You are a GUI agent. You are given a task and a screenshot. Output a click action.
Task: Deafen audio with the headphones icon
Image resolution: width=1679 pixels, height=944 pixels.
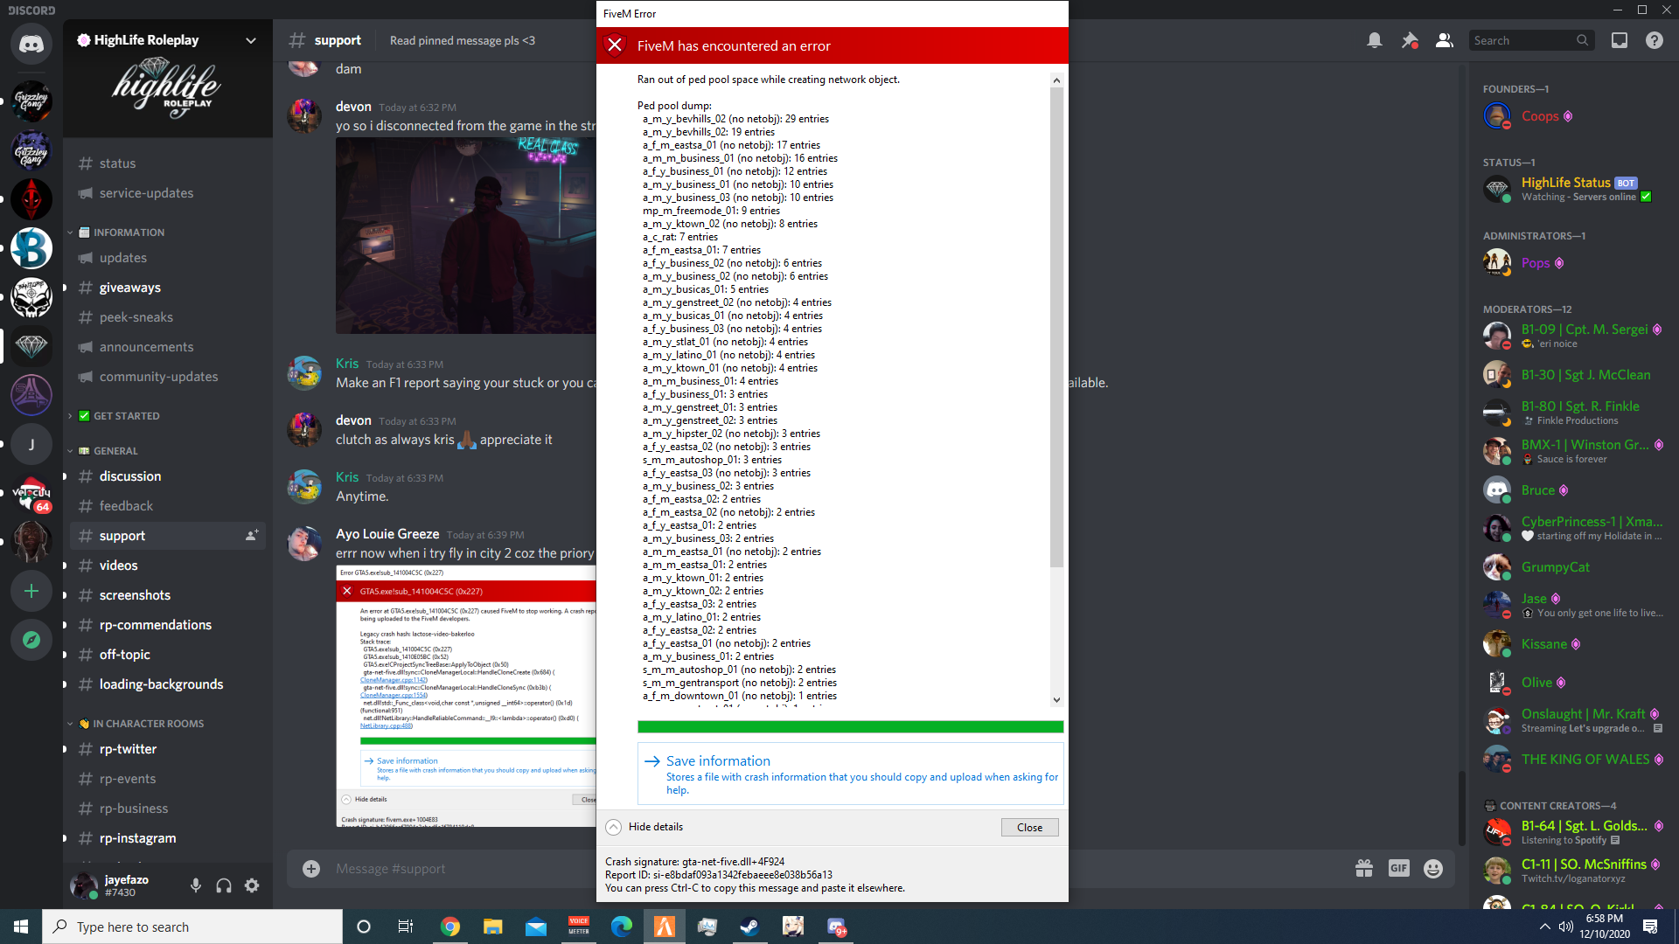(x=223, y=885)
